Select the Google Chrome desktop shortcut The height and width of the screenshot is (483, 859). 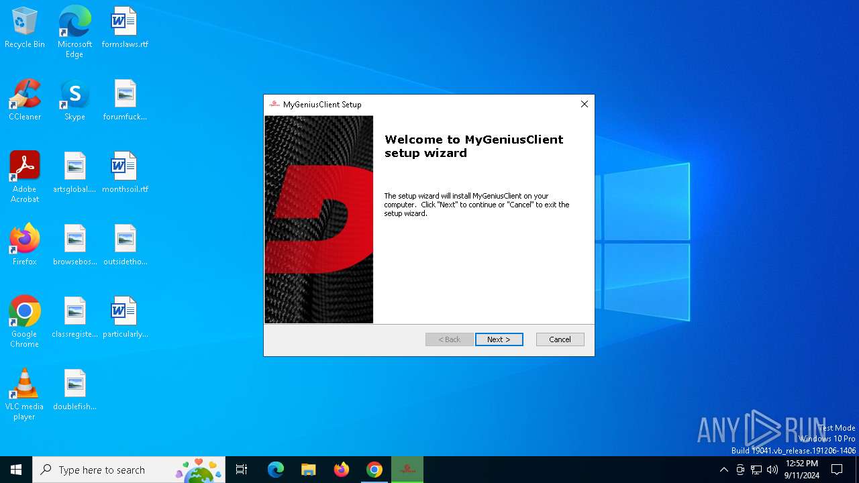point(25,322)
